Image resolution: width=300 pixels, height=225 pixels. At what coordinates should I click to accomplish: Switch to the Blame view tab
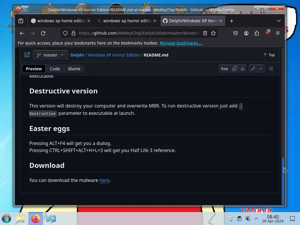[74, 69]
